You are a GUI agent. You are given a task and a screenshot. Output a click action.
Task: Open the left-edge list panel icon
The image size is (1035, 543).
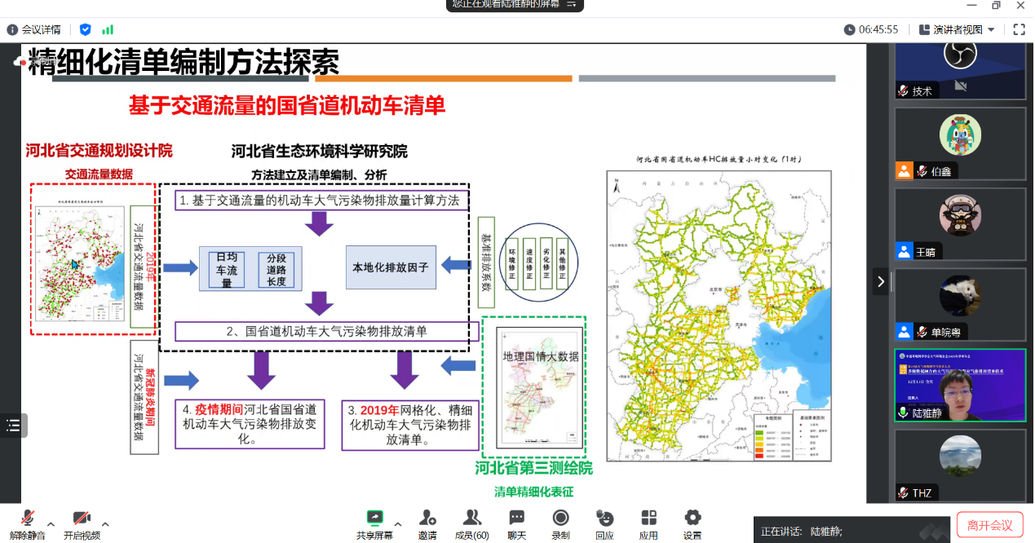[x=13, y=425]
